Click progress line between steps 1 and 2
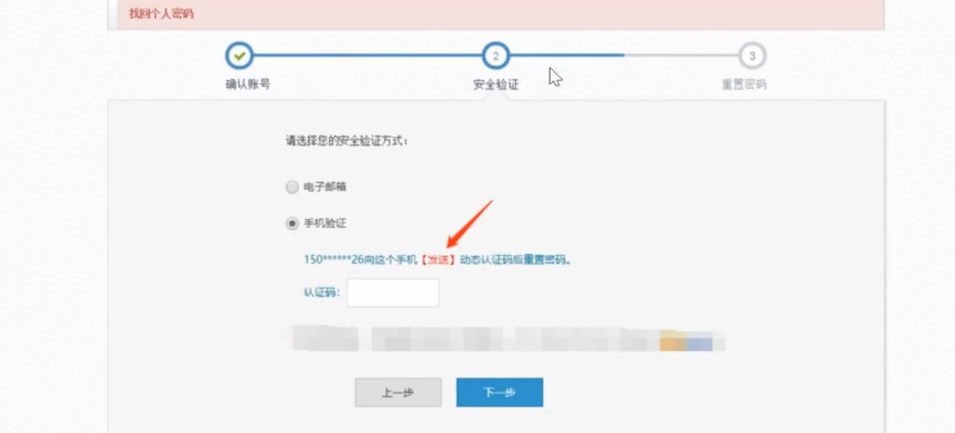This screenshot has height=433, width=955. [368, 56]
